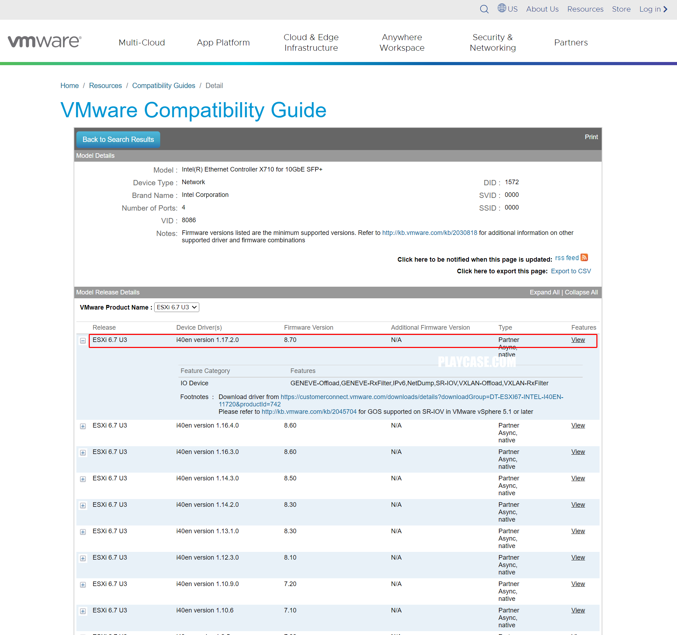Click firmware version 8.70 cell

coord(290,340)
